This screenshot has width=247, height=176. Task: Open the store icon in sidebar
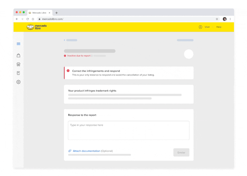[x=19, y=64]
